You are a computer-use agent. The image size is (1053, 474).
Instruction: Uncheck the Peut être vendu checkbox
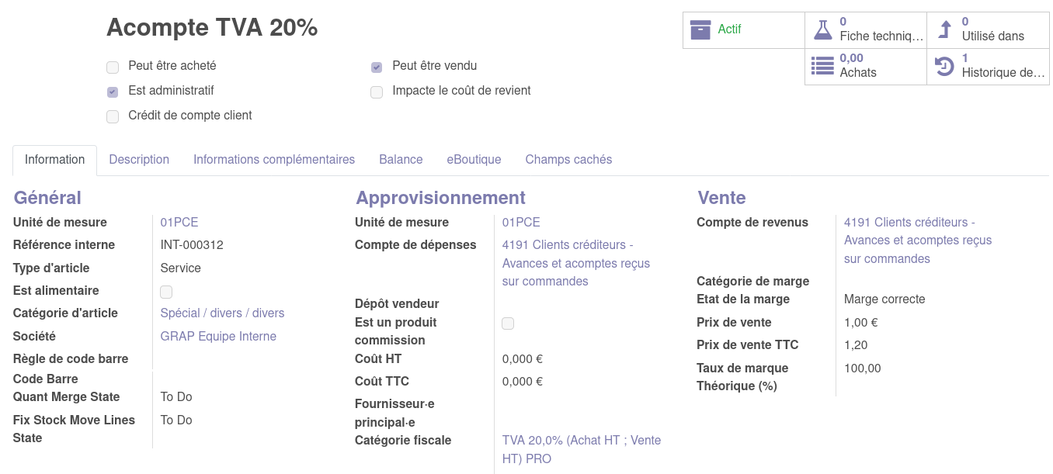[377, 67]
